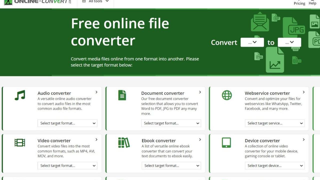Open the Ebook converter heading link
The image size is (320, 180).
click(x=158, y=140)
